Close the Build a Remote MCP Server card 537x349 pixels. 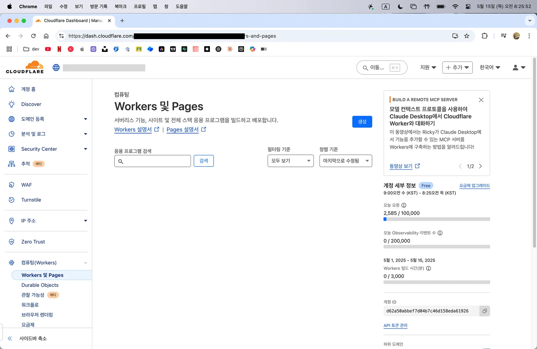point(481,100)
